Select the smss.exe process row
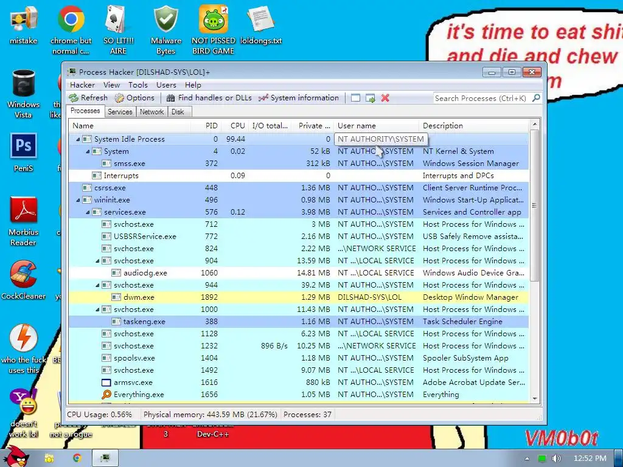 [298, 164]
